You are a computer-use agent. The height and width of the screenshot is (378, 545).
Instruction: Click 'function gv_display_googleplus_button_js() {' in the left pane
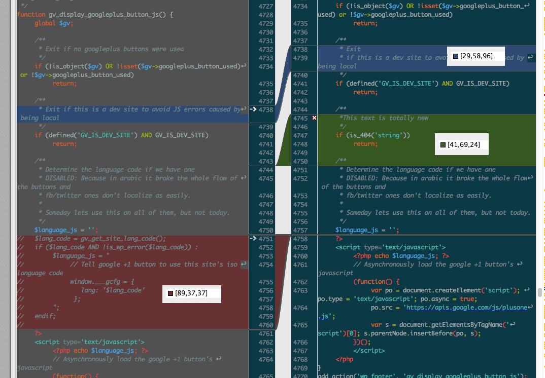[x=95, y=15]
